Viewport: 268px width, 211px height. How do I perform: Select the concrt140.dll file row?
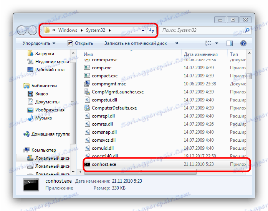(x=165, y=156)
